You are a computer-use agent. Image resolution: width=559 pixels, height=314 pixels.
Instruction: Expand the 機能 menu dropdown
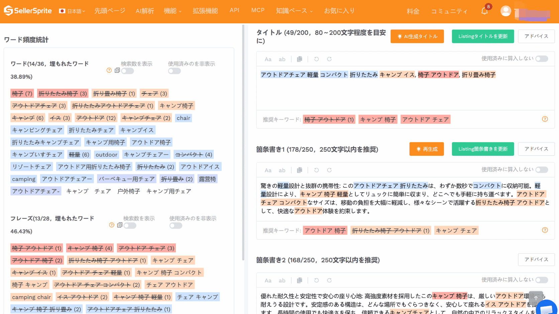(x=173, y=11)
